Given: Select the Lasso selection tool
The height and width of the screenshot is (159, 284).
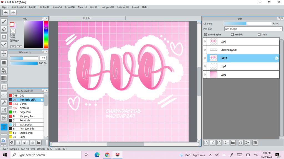Looking at the screenshot, I should (x=4, y=95).
